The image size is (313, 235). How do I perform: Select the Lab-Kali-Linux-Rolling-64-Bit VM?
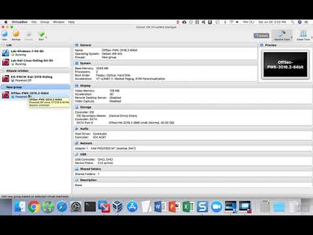(x=35, y=62)
